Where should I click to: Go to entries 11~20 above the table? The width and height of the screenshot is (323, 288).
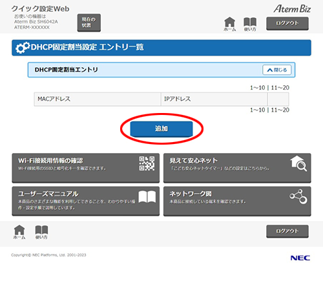click(x=280, y=88)
